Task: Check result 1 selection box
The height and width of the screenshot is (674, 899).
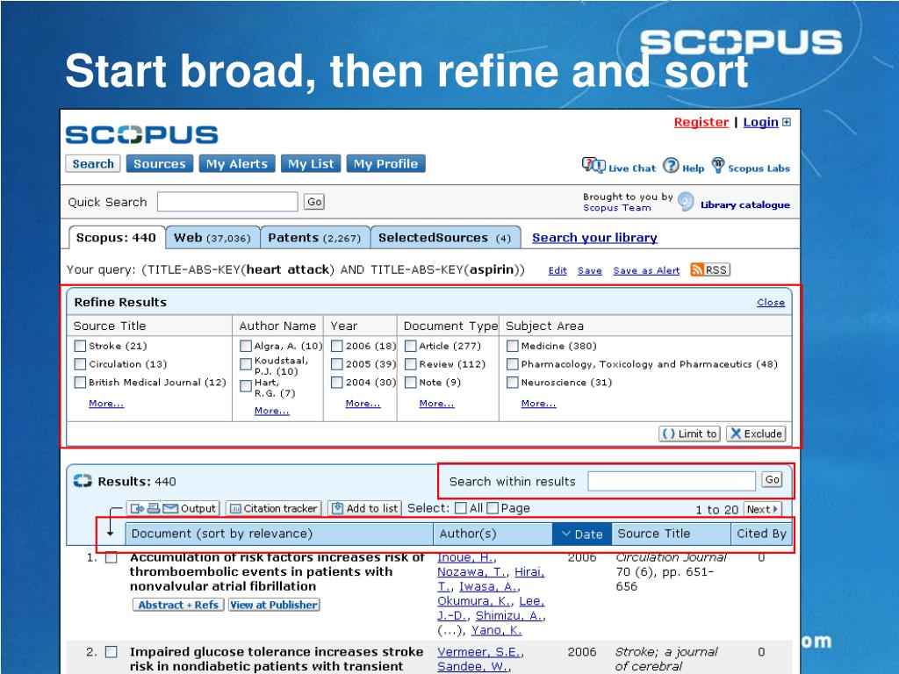Action: 111,557
